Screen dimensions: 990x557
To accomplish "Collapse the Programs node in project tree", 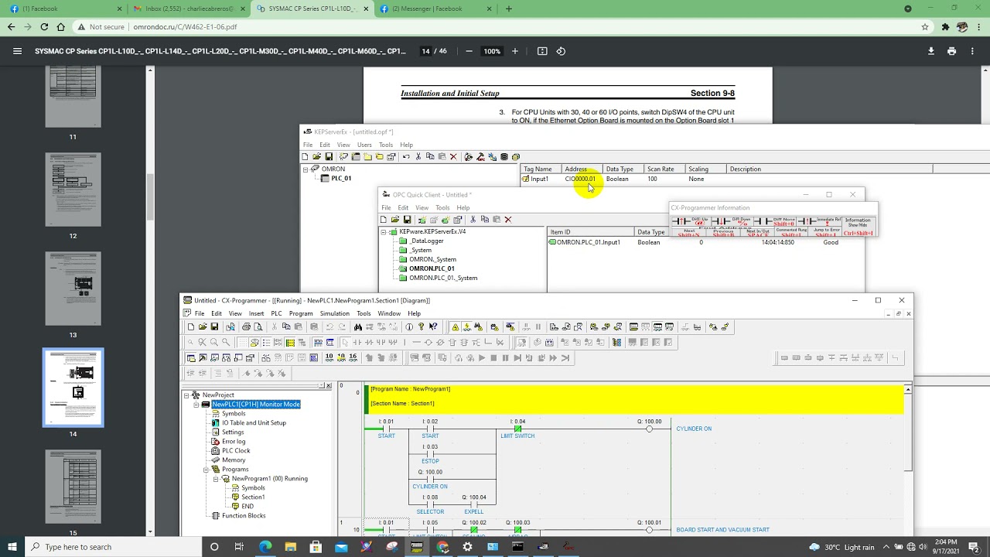I will tap(207, 470).
